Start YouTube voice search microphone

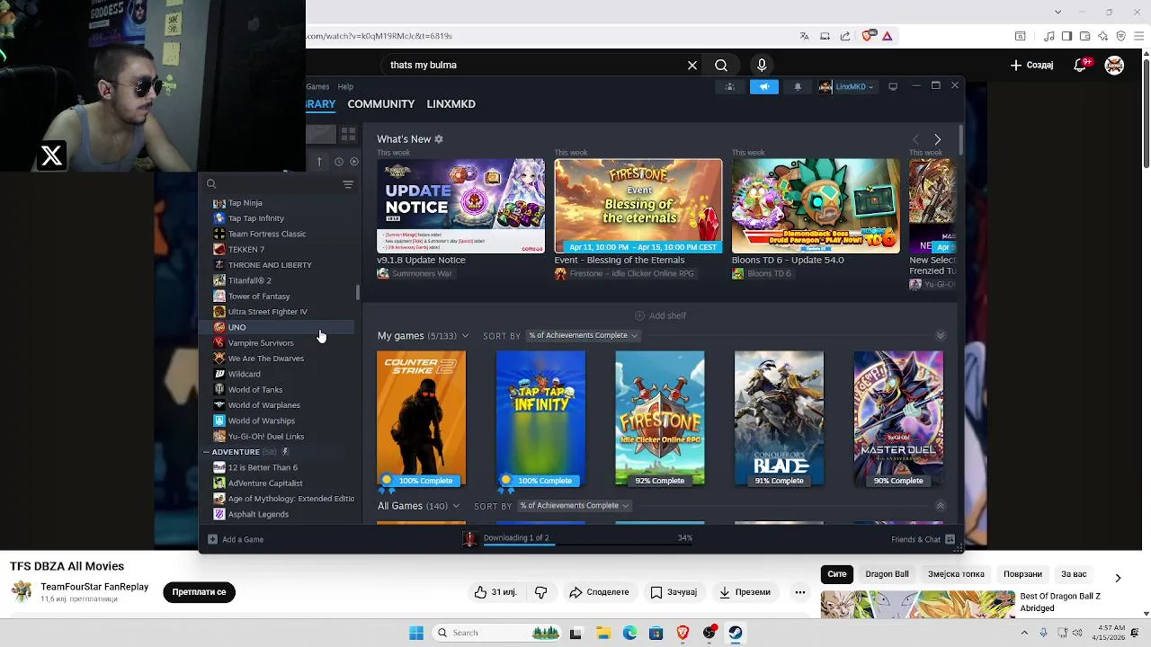tap(762, 65)
